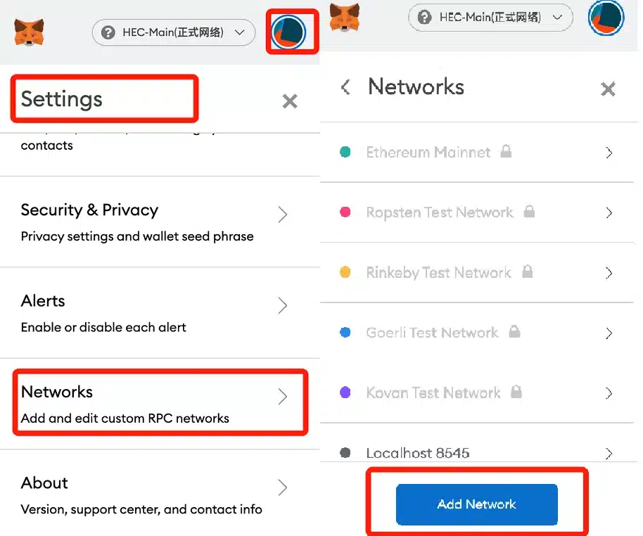Select Rinkeby Test Network entry
The image size is (643, 536).
[x=476, y=273]
